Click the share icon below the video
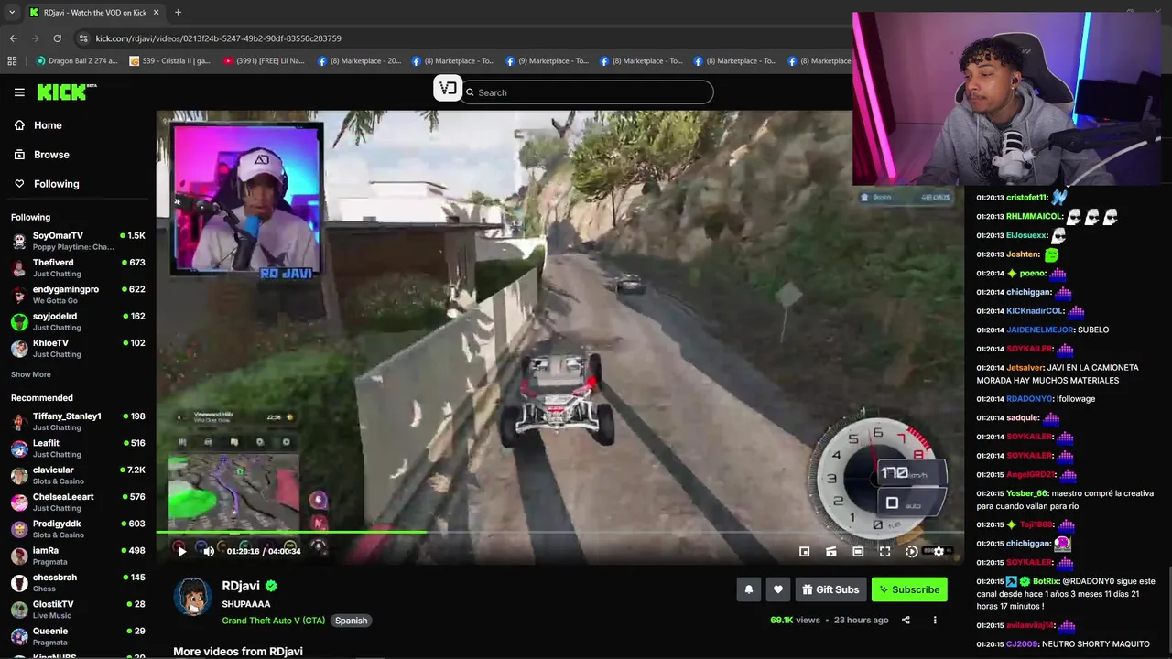Image resolution: width=1172 pixels, height=659 pixels. [906, 620]
